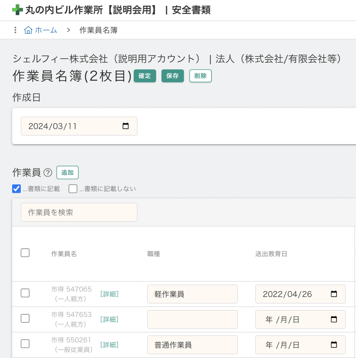Viewport: 356px width, 358px height.
Task: Expand details for 市得 547653
Action: tap(109, 319)
